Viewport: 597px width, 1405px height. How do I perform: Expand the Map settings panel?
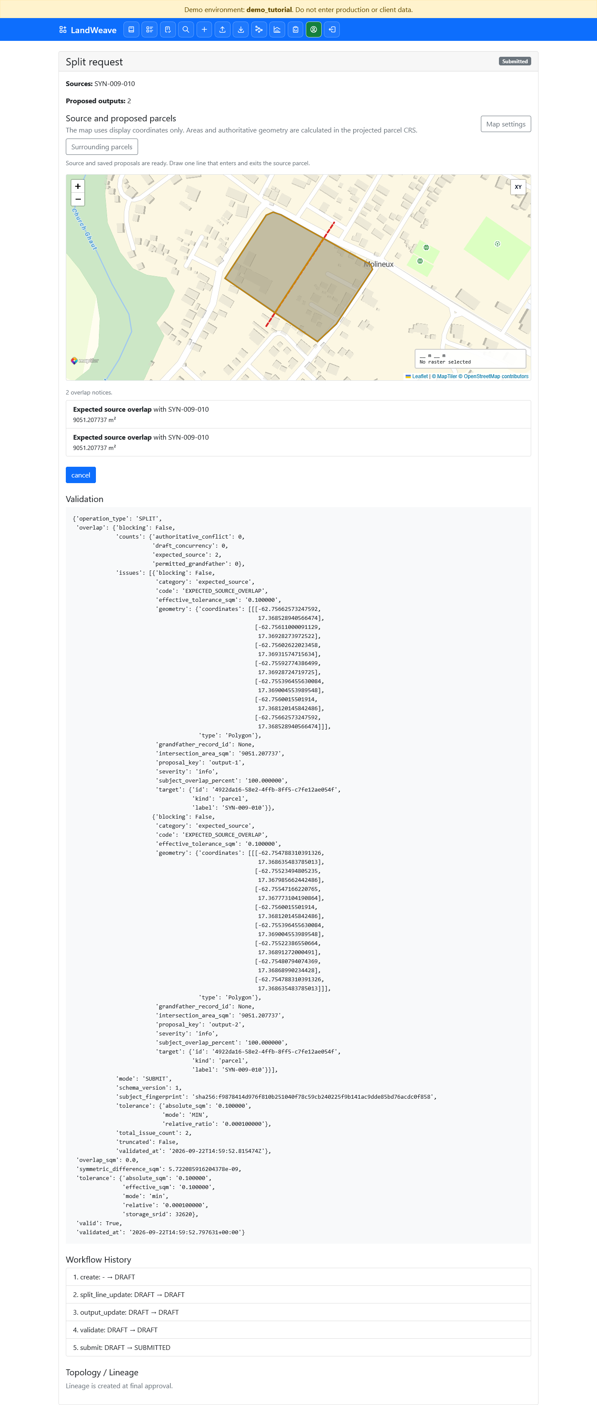coord(505,124)
